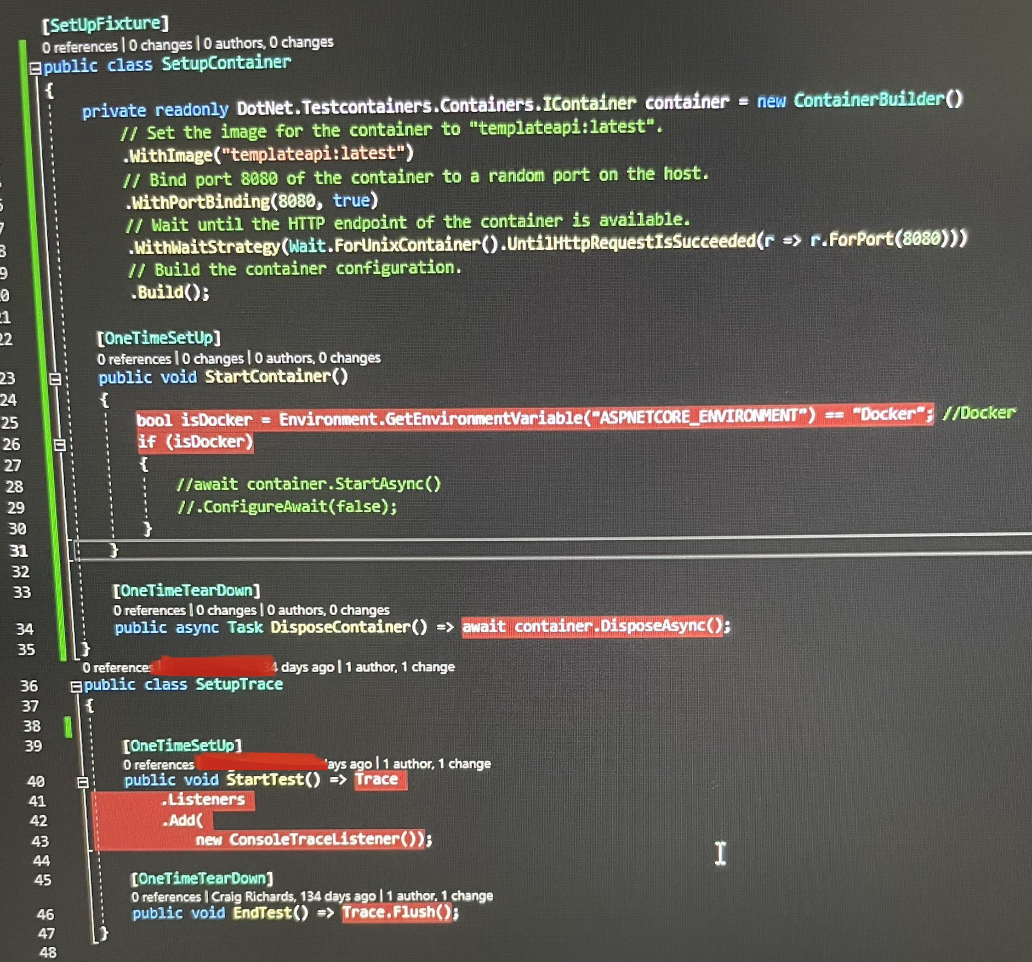This screenshot has height=962, width=1032.
Task: View 0 references above StartContainer
Action: (134, 358)
